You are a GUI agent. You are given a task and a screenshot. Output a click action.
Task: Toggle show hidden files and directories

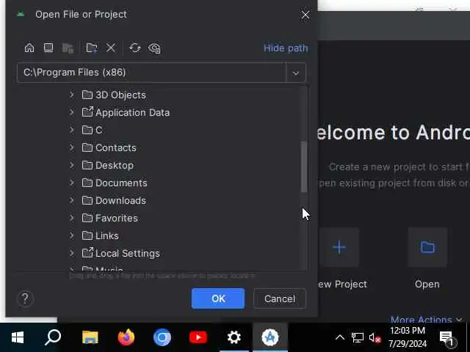[154, 48]
